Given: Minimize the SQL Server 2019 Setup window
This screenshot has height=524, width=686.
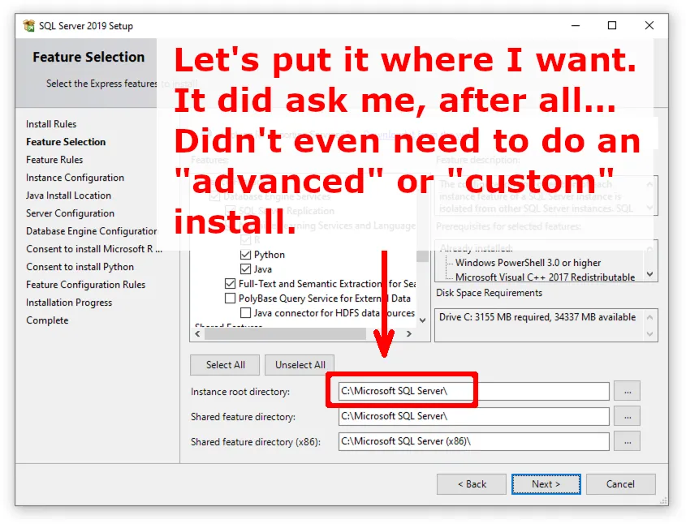Looking at the screenshot, I should point(576,26).
